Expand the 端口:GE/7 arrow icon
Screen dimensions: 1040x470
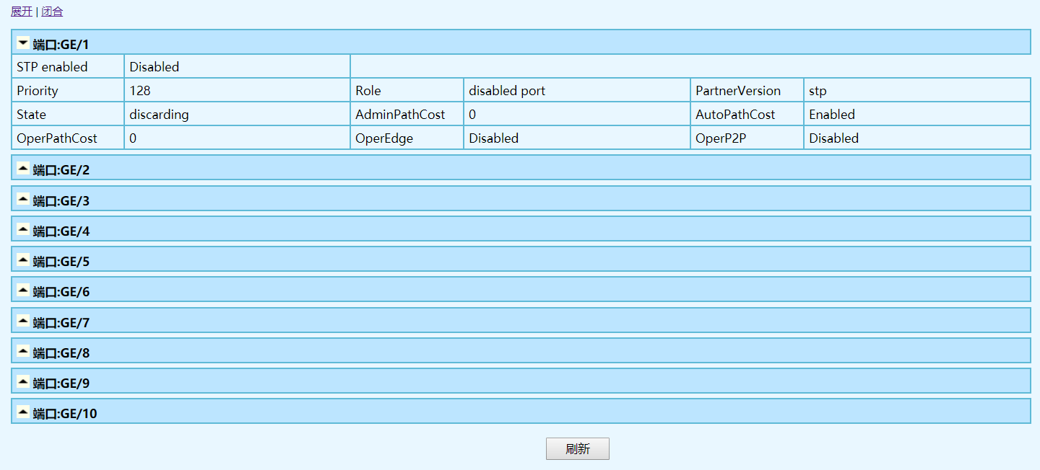point(23,321)
